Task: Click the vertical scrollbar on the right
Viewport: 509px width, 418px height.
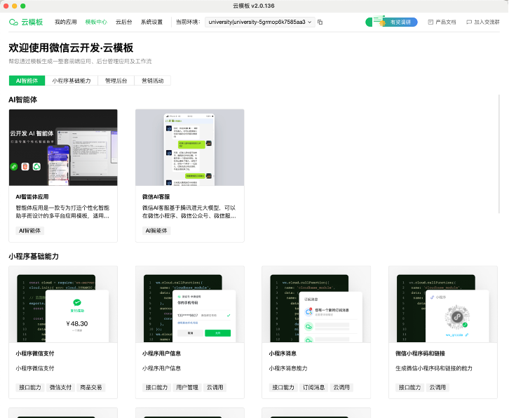Action: point(499,154)
